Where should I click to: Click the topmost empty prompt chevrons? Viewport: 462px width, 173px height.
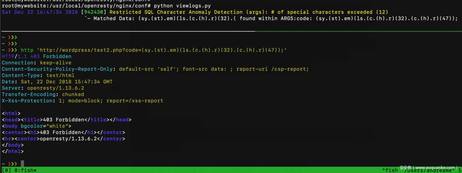[x=12, y=37]
